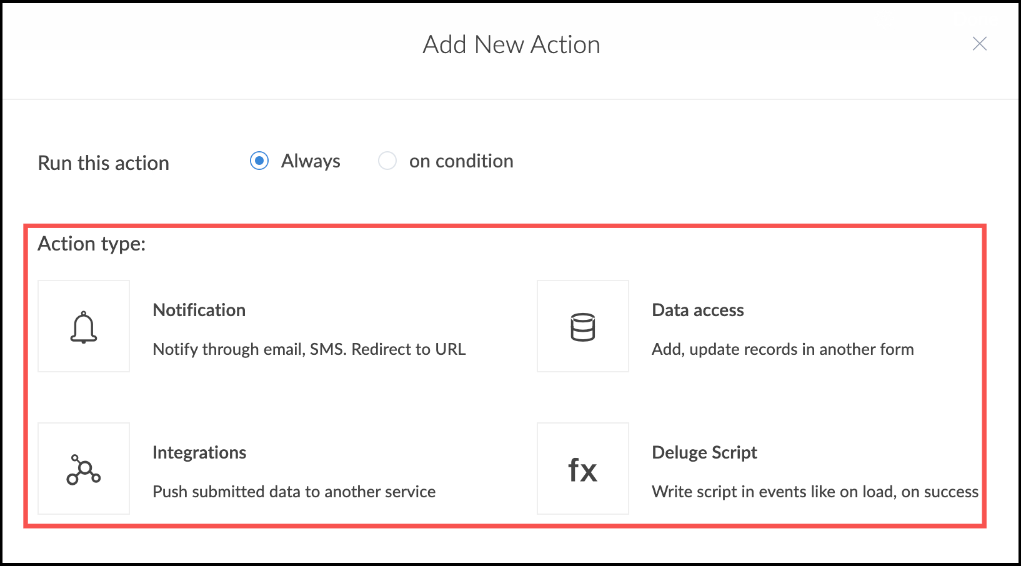Pick the Integrations nodes icon

(84, 469)
